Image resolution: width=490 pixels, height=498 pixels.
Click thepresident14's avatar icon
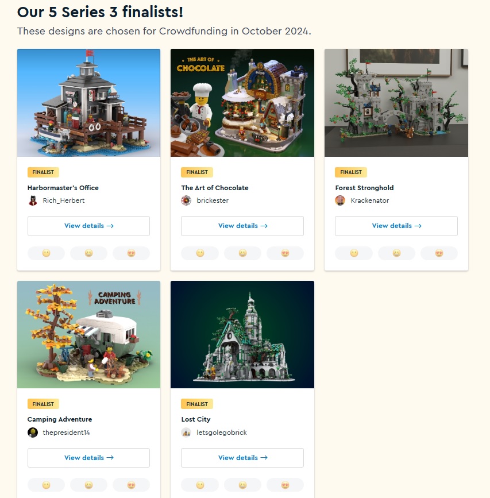pyautogui.click(x=33, y=433)
